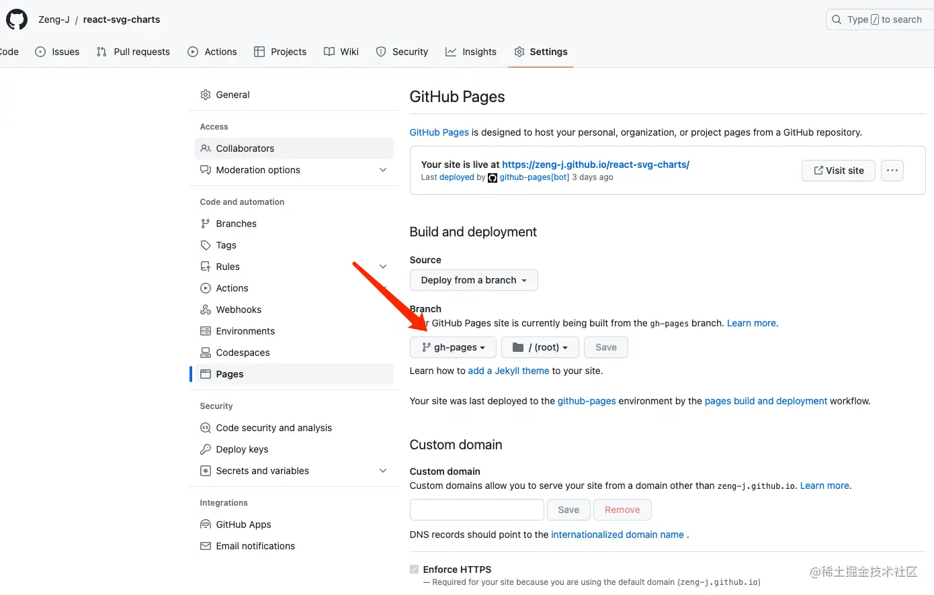934x595 pixels.
Task: Select the Settings tab
Action: pos(541,52)
